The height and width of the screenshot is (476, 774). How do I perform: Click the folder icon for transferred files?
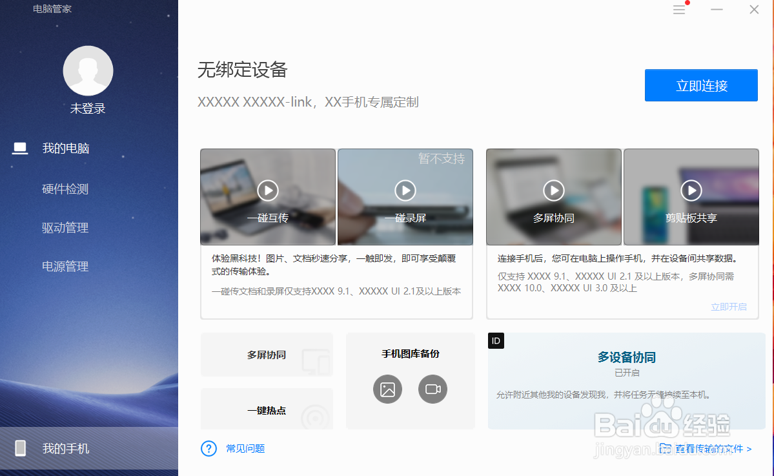tap(665, 448)
